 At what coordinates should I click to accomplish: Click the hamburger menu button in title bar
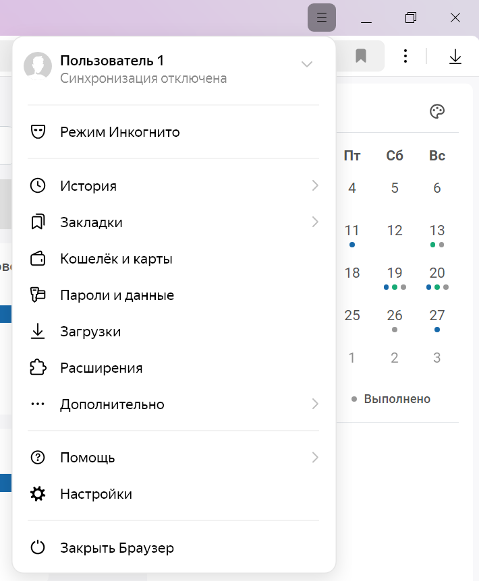coord(322,18)
